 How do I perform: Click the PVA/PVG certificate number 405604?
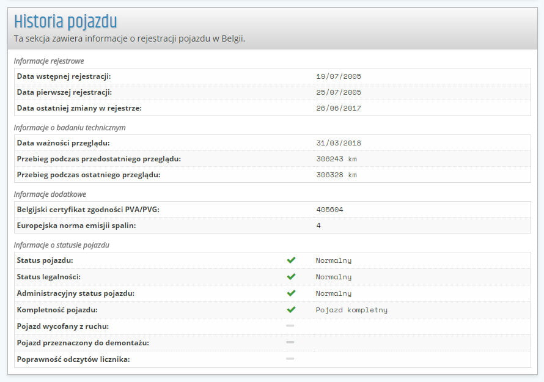pyautogui.click(x=329, y=210)
